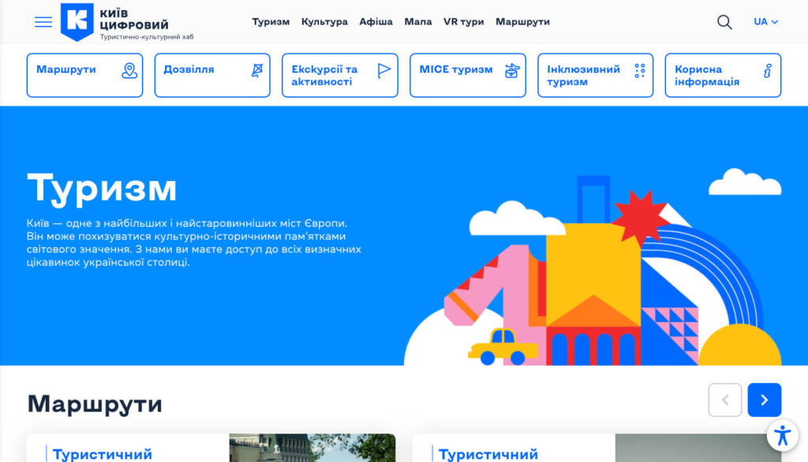Open the accessibility widget icon
The width and height of the screenshot is (808, 462).
[782, 435]
